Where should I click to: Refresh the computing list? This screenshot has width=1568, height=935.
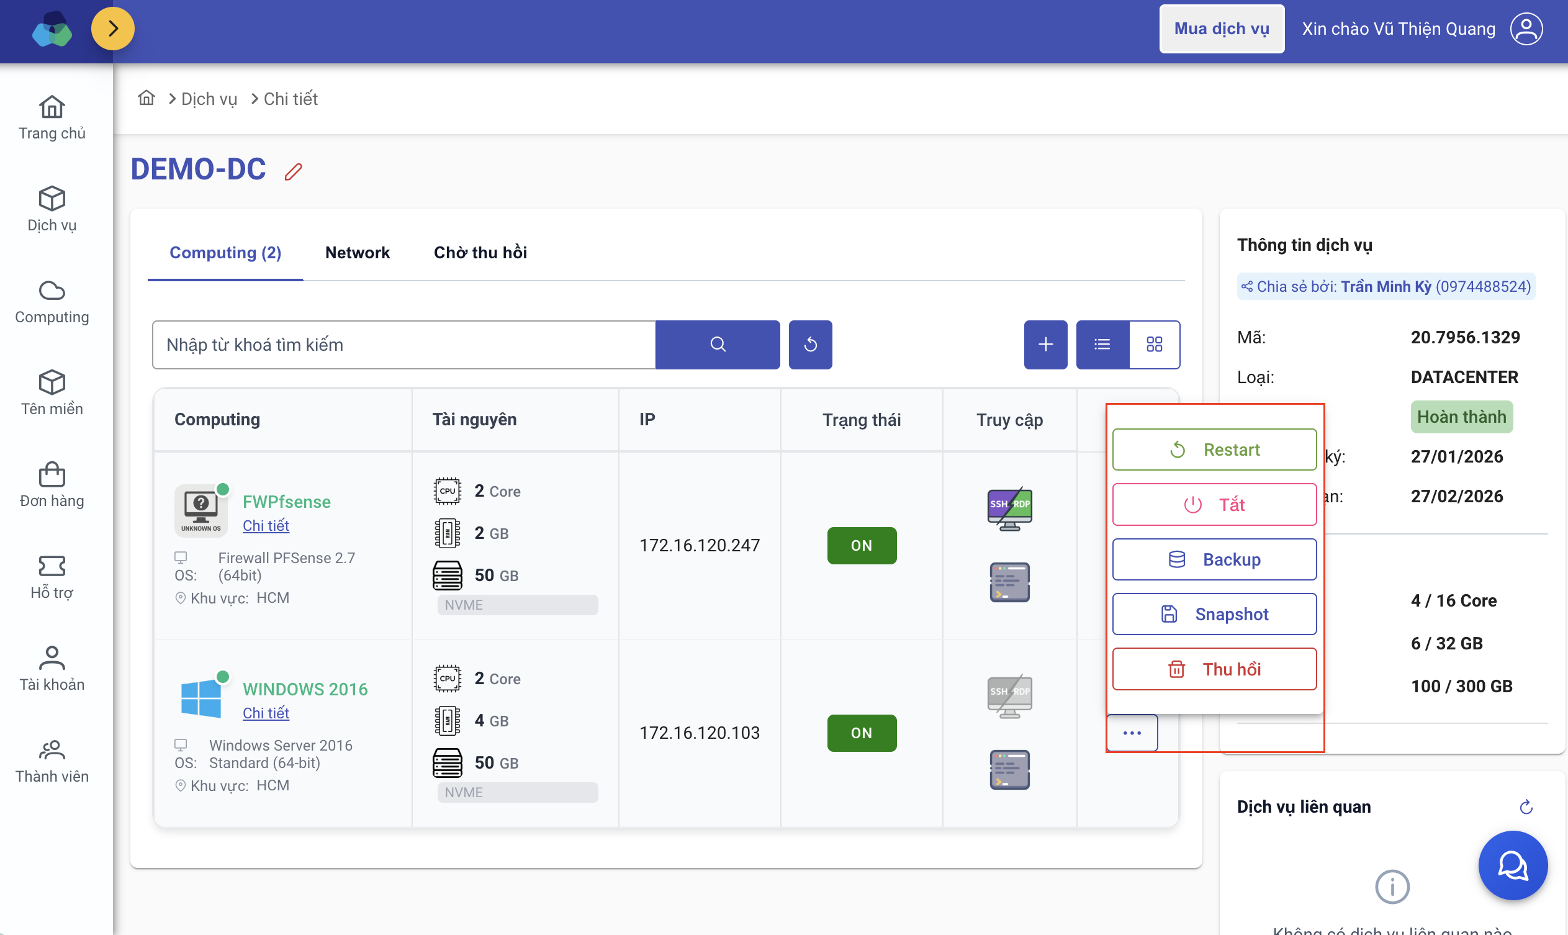810,345
